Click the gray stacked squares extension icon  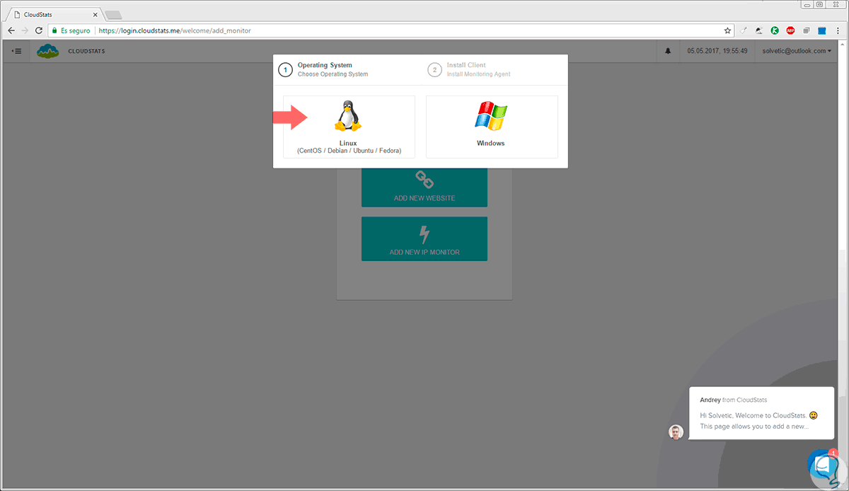pos(806,30)
